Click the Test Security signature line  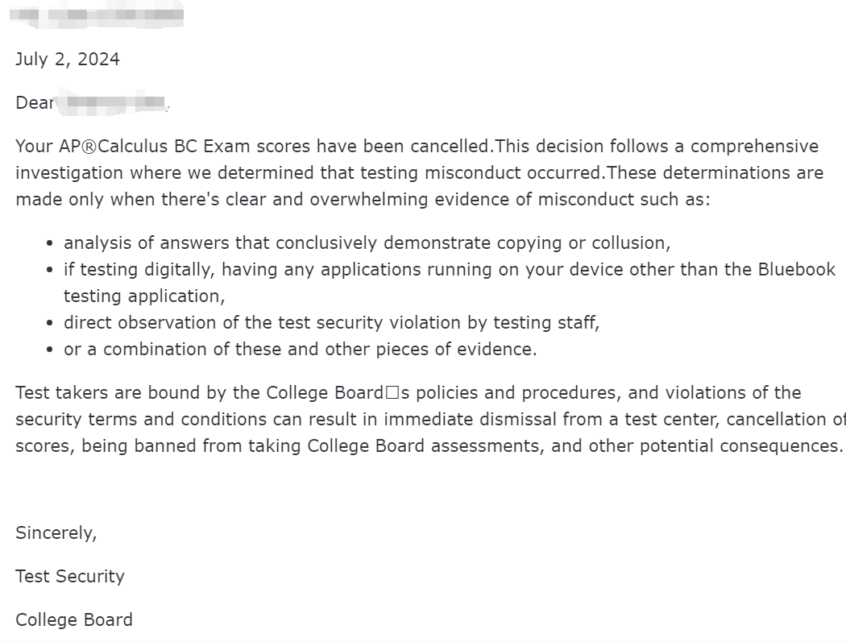pos(70,576)
